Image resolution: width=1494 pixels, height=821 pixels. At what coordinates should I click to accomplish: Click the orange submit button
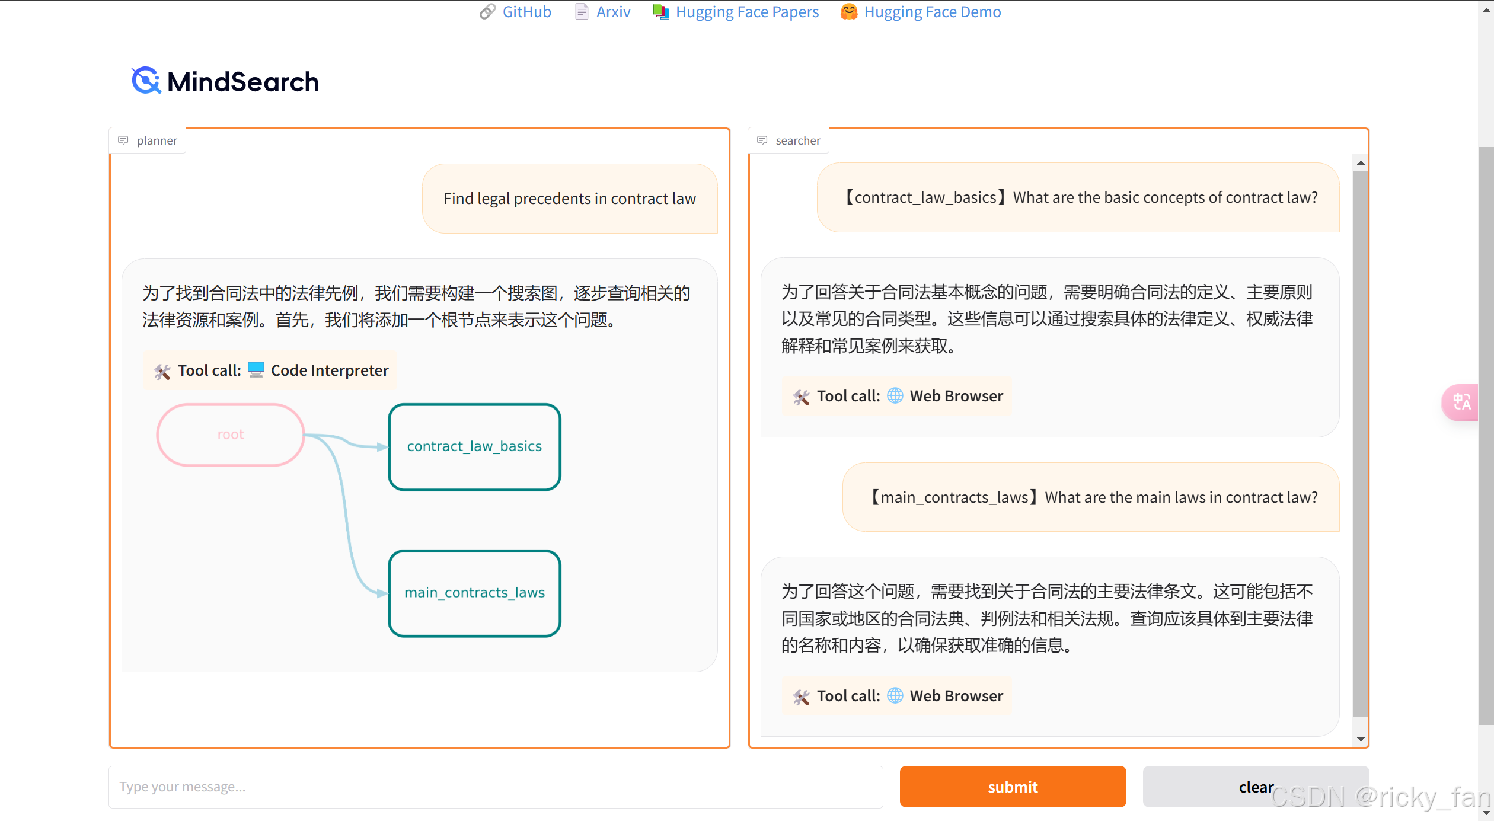click(x=1013, y=787)
